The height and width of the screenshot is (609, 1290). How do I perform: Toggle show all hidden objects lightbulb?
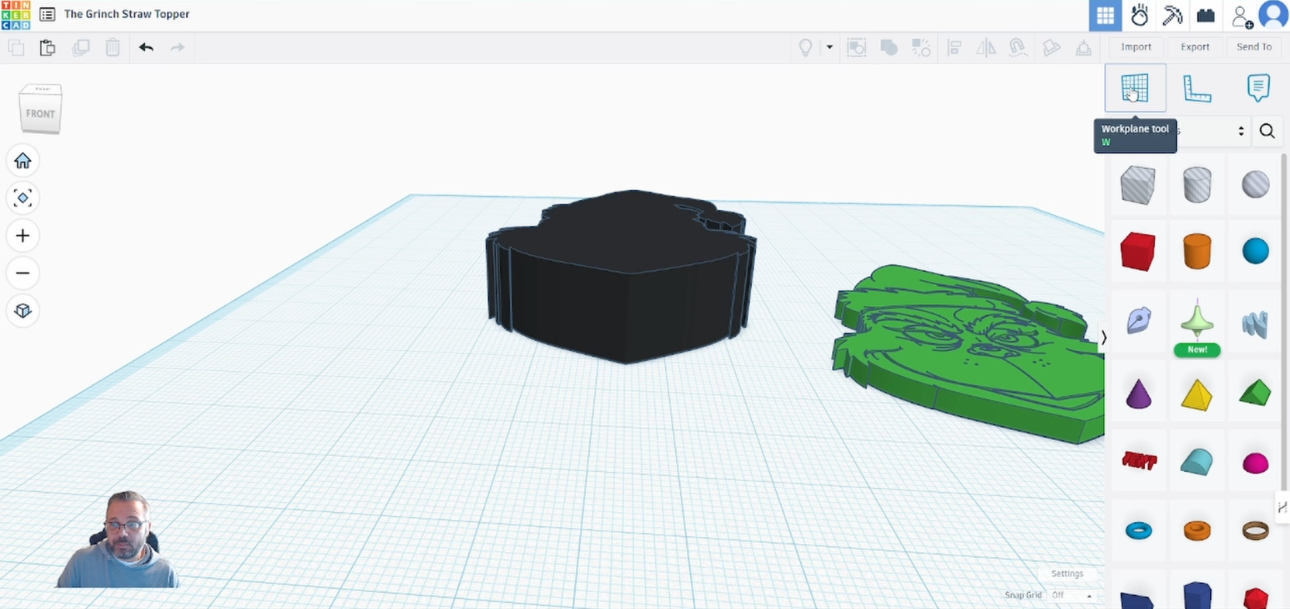coord(805,47)
